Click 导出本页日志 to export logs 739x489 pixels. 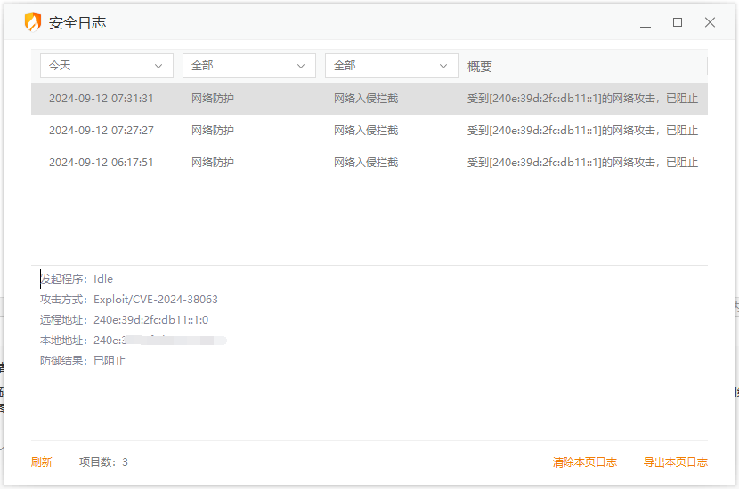point(676,462)
